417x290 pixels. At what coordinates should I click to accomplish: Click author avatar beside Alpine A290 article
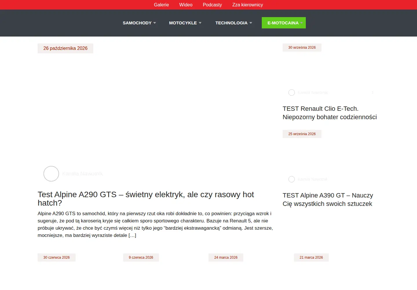coord(51,174)
